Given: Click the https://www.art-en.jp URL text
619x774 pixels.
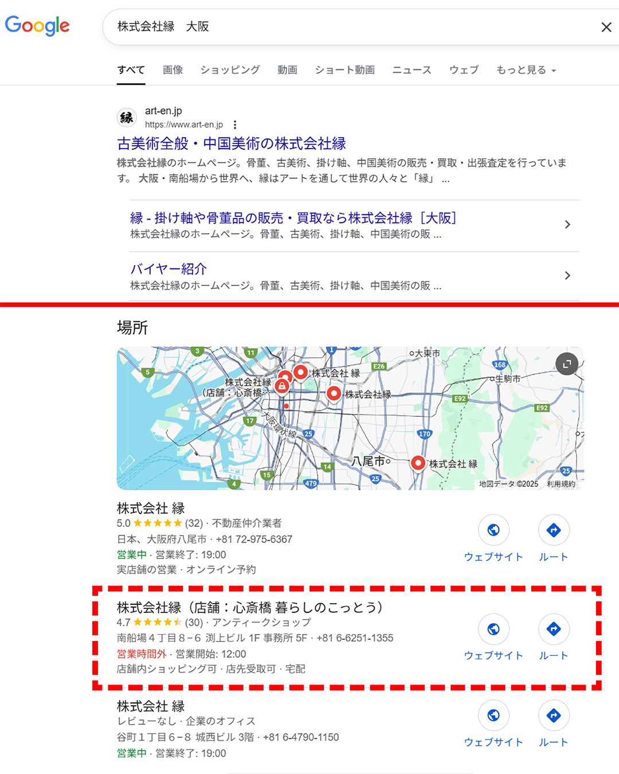Looking at the screenshot, I should 184,124.
